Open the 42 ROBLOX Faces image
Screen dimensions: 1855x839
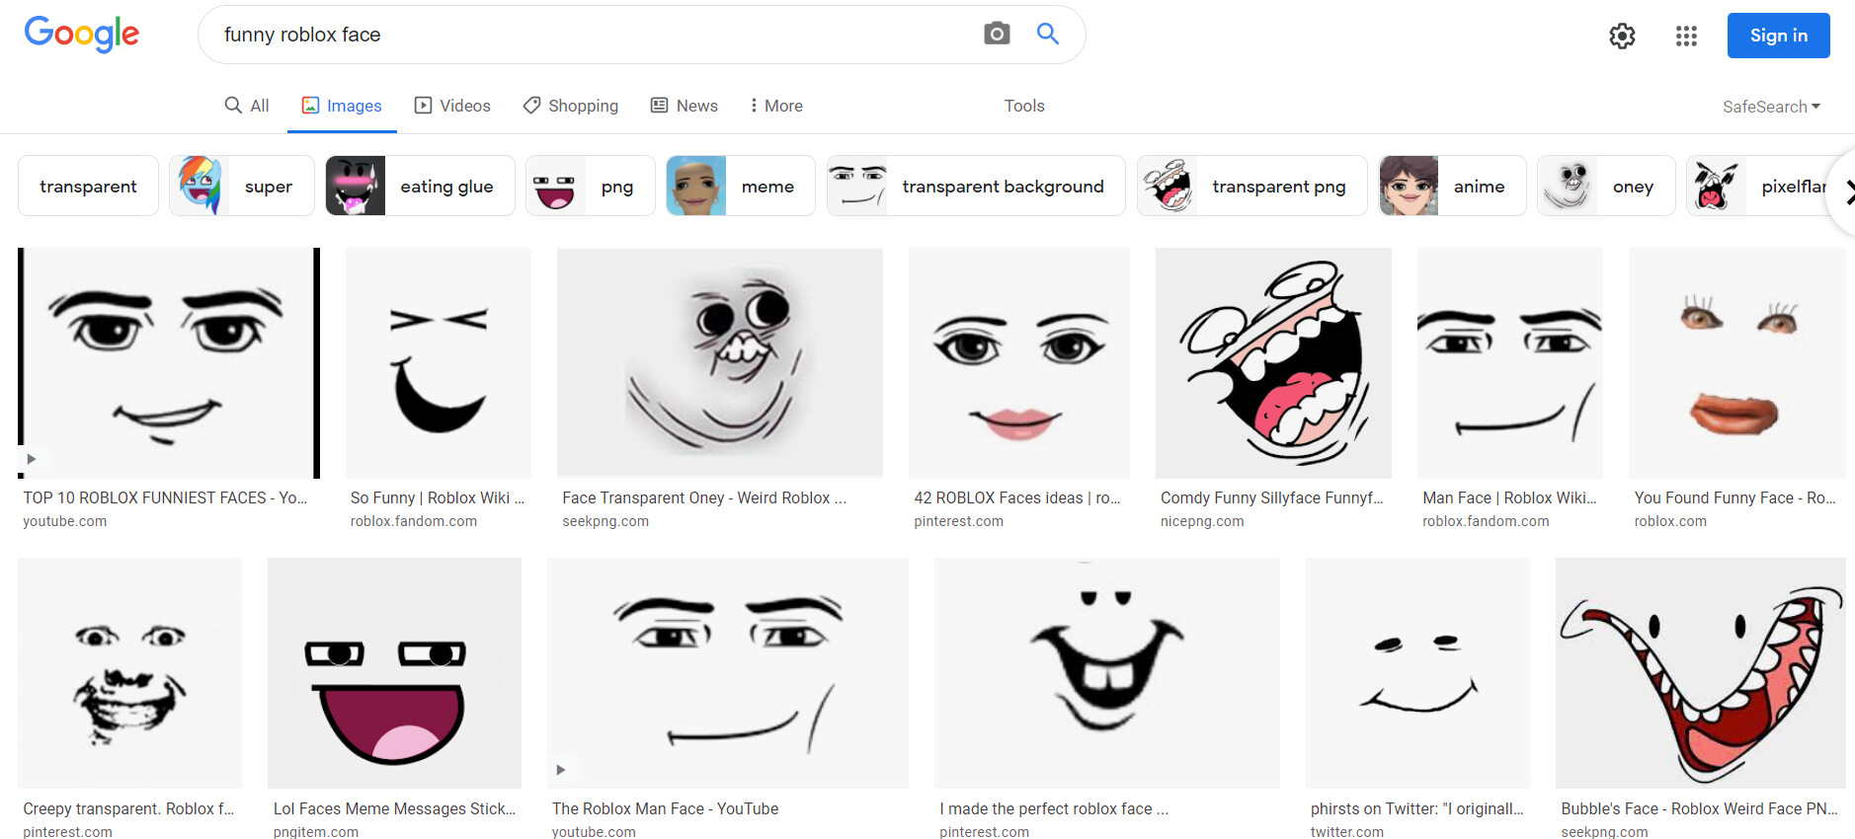(1019, 363)
